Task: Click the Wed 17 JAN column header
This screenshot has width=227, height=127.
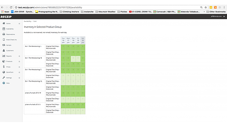Action: click(68, 40)
